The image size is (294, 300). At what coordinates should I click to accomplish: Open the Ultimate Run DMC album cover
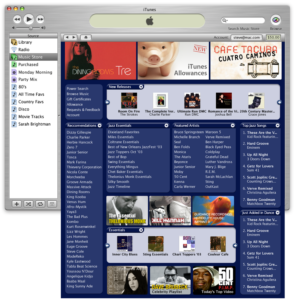192,100
